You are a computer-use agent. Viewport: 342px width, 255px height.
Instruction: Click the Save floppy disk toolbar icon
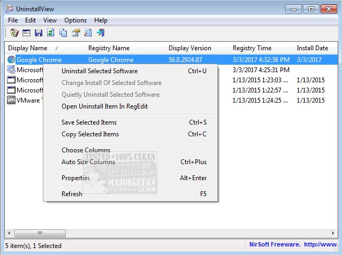(38, 33)
